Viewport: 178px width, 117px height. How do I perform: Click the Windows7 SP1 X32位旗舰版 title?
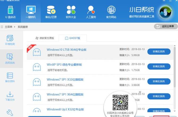pos(65,80)
